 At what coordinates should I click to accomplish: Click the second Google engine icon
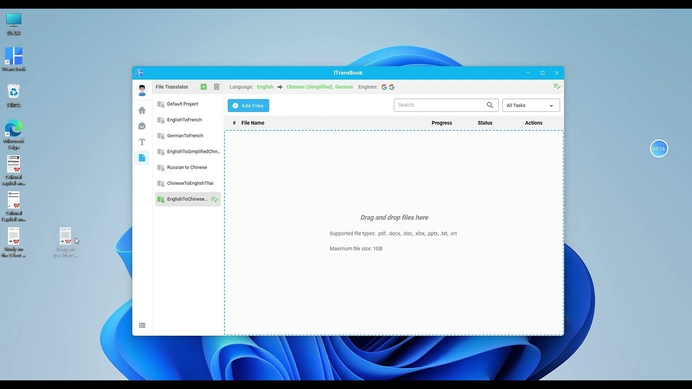tap(392, 87)
